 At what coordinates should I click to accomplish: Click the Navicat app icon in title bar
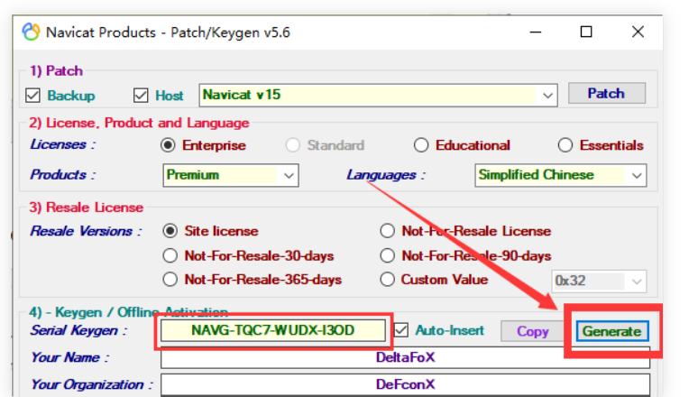(x=31, y=32)
